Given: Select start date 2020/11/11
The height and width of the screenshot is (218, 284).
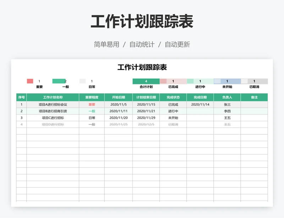Looking at the screenshot, I should pyautogui.click(x=119, y=111).
